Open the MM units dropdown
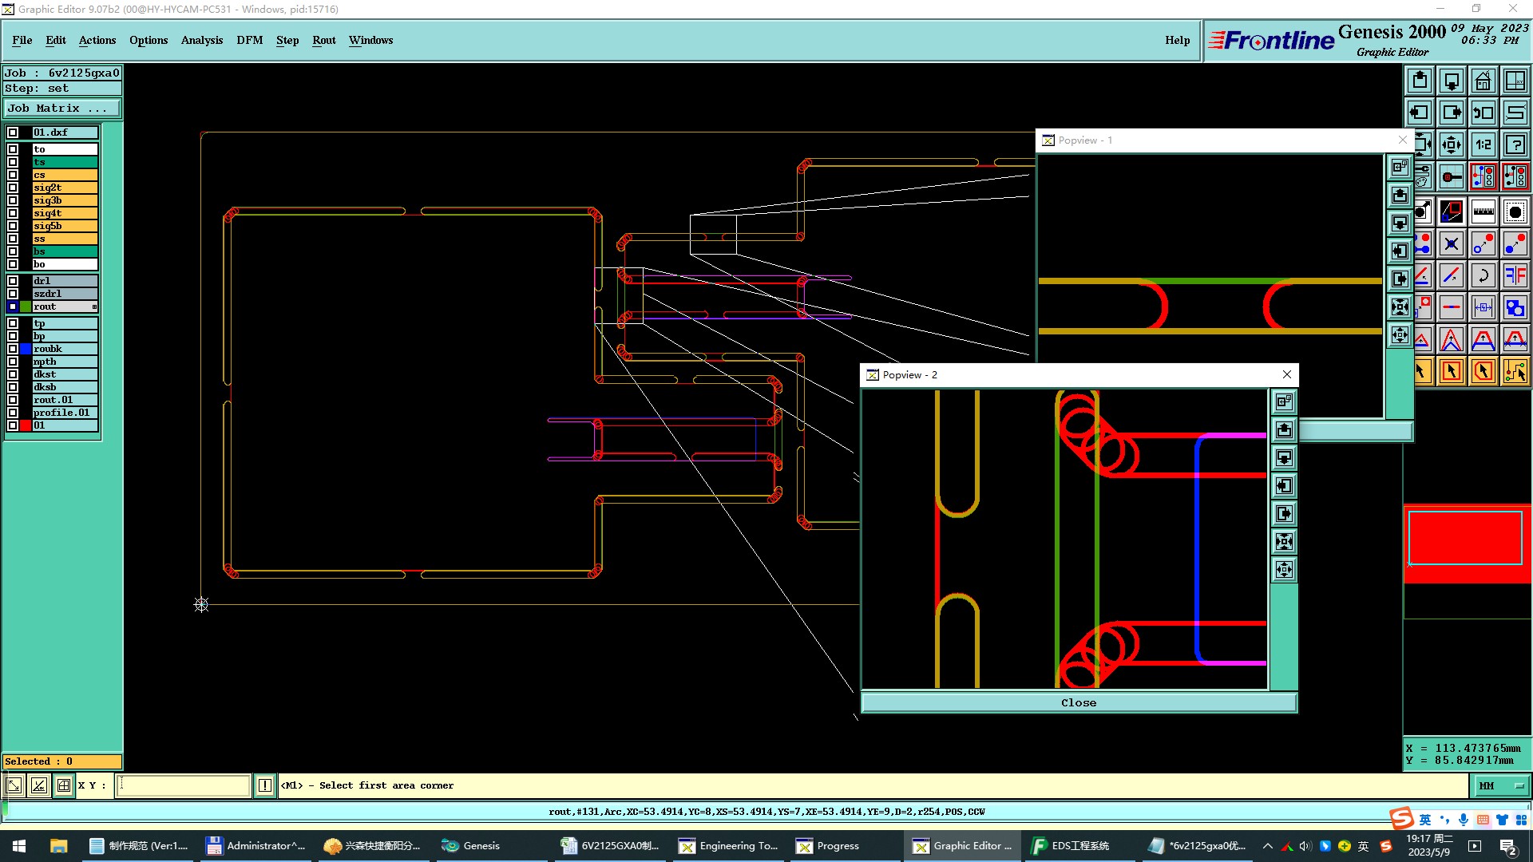Viewport: 1533px width, 862px height. [x=1501, y=786]
